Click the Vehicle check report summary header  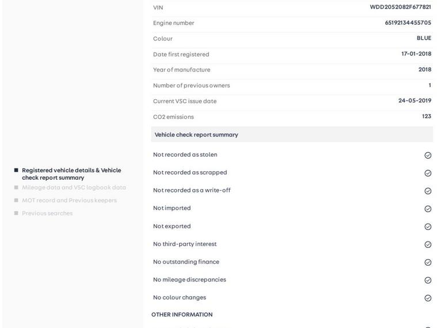tap(196, 135)
